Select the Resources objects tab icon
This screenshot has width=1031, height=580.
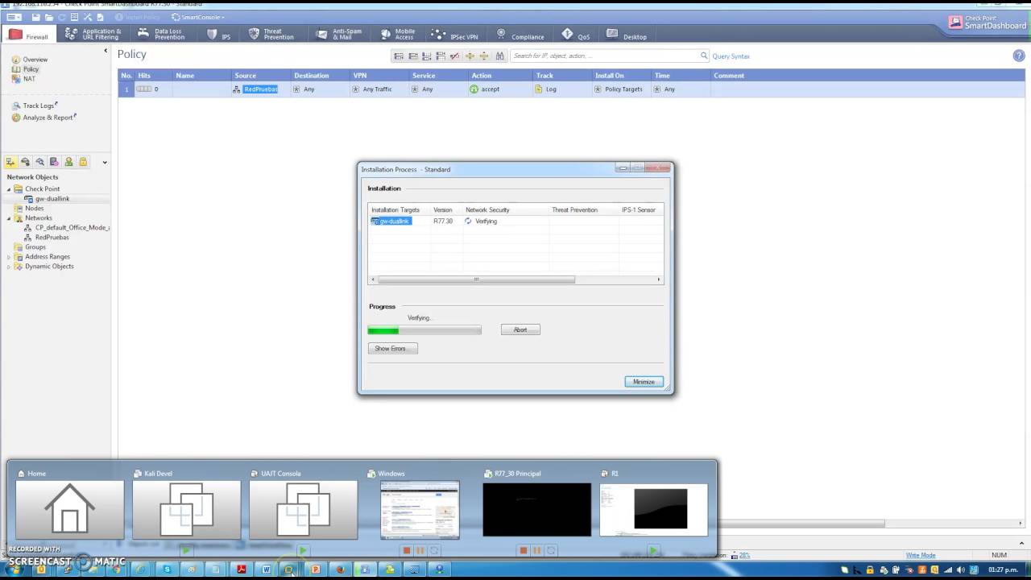tap(39, 162)
